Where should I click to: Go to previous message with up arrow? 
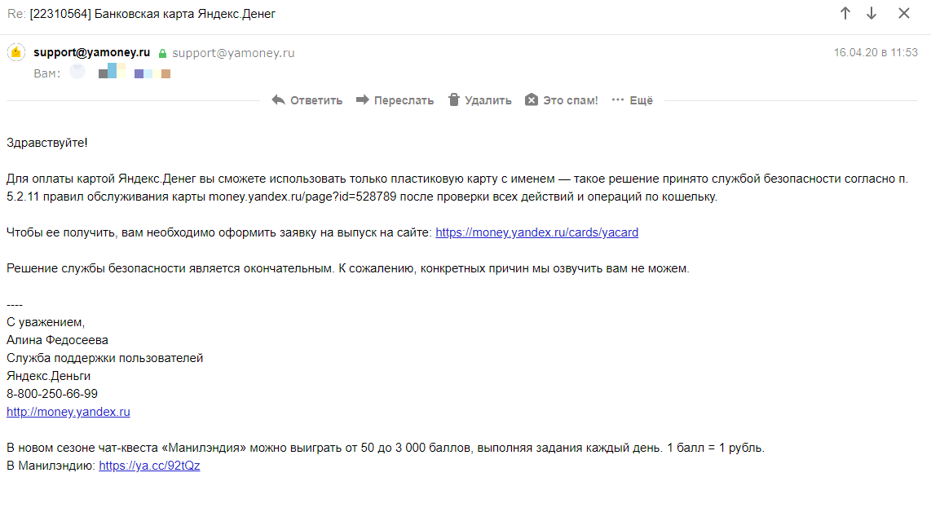coord(845,13)
